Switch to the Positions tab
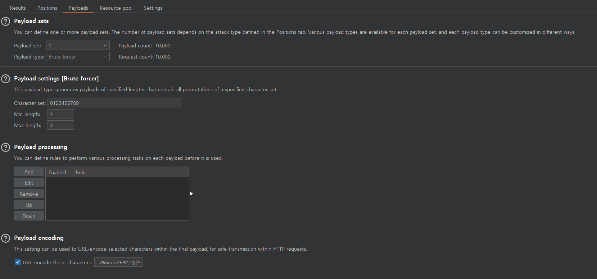Viewport: 597px width, 279px height. tap(47, 8)
